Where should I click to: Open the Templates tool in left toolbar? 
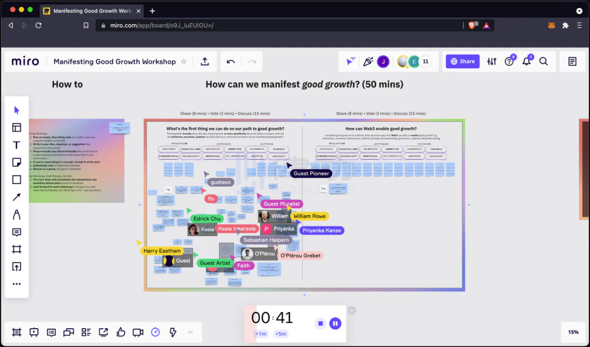(x=17, y=128)
